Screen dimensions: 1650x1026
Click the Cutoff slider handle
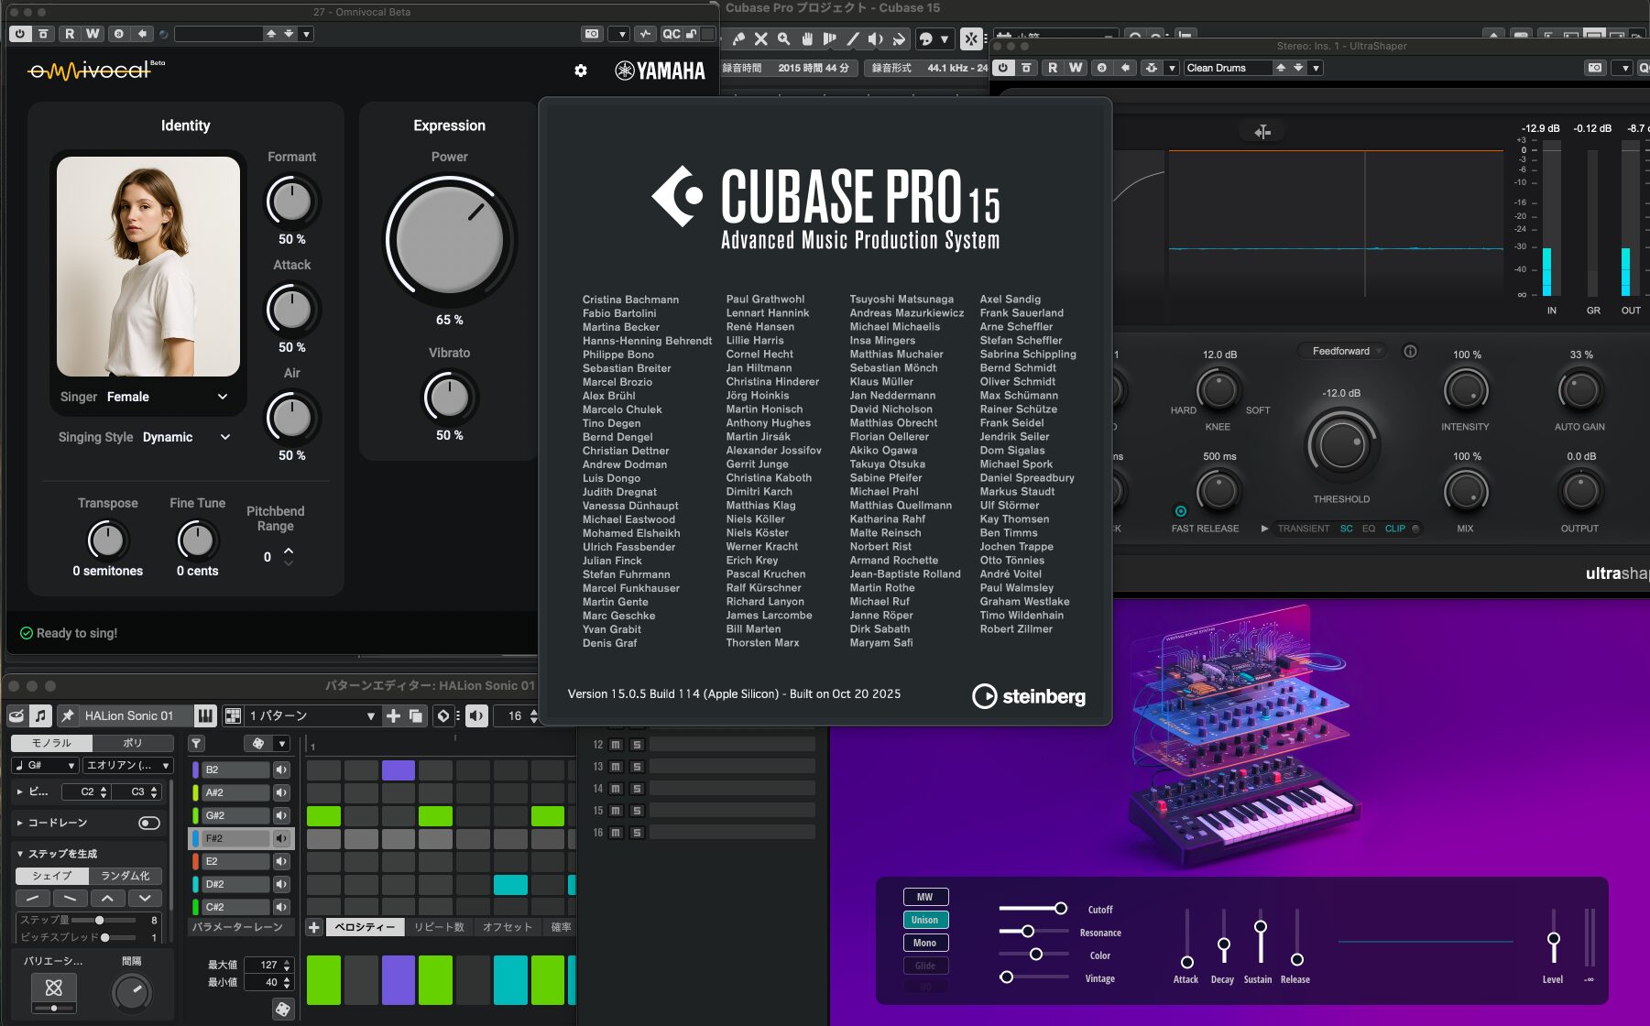1060,909
